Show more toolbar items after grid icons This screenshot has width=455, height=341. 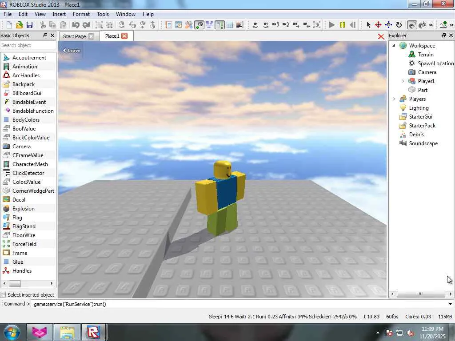point(431,25)
